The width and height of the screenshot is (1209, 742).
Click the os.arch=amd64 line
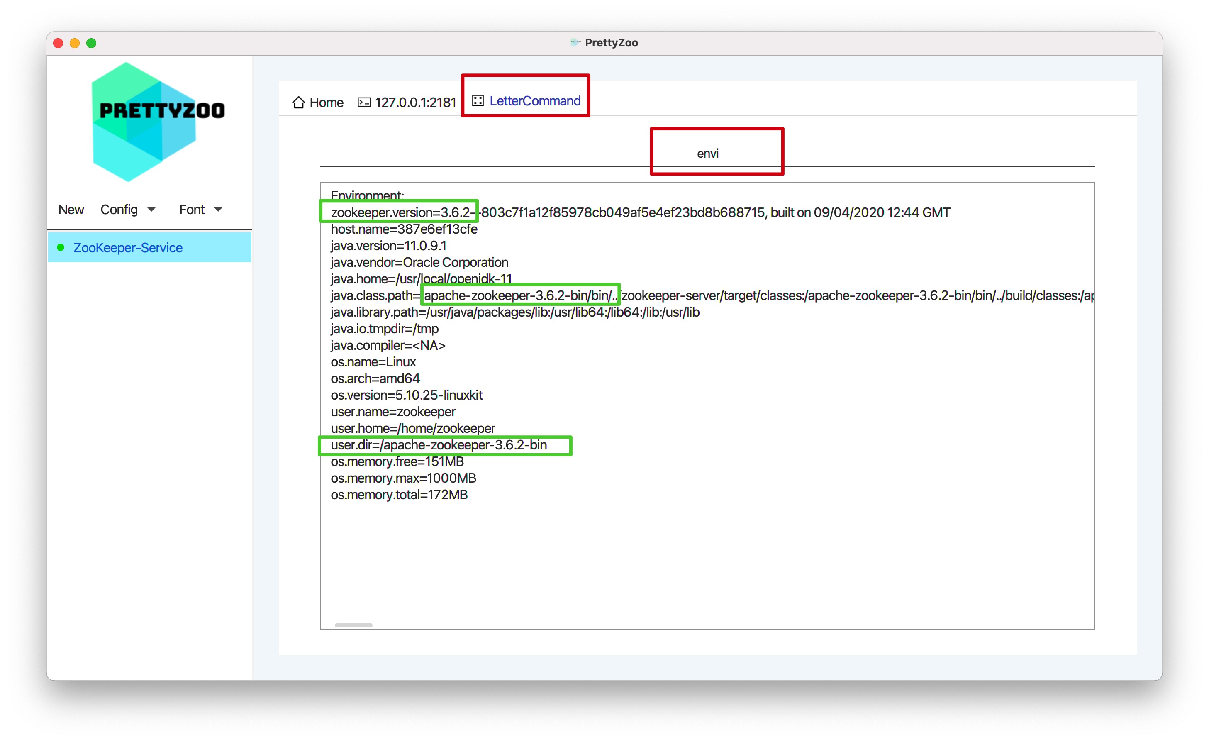(x=375, y=379)
